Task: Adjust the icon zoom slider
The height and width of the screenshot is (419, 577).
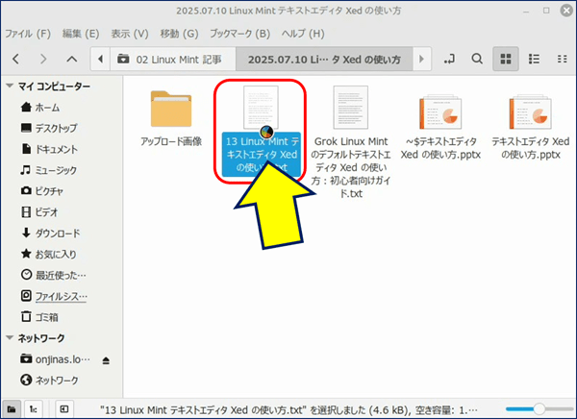Action: 539,408
